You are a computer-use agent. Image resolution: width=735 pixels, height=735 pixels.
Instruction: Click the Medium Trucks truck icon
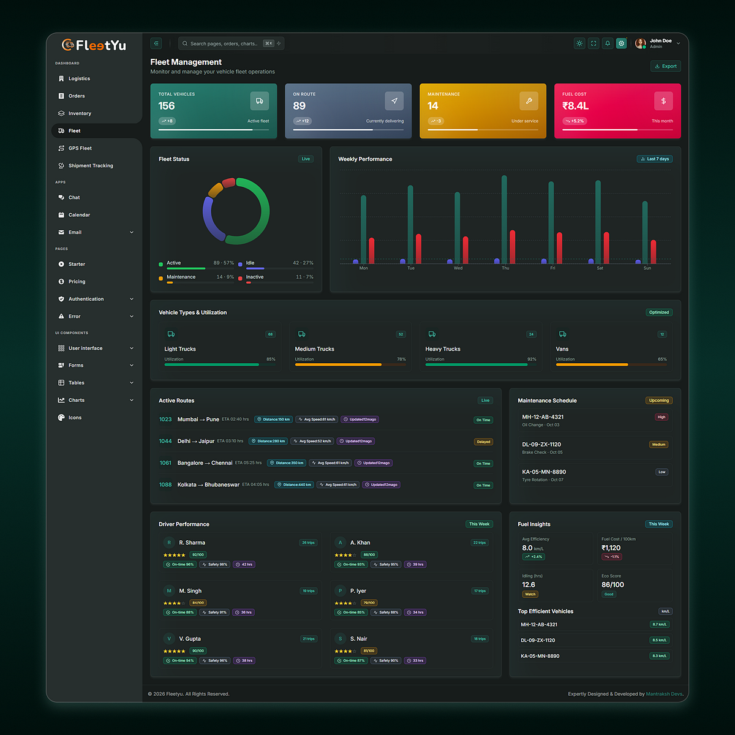tap(302, 334)
